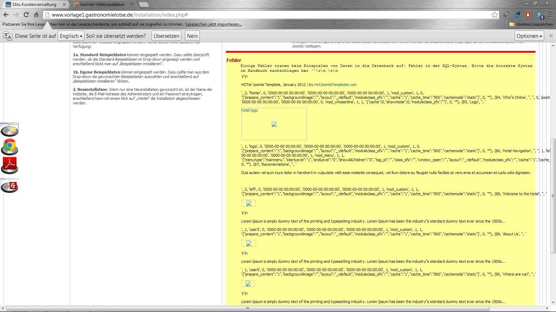The width and height of the screenshot is (556, 312).
Task: Close the Joomla!-Webinstallation tab
Action: (132, 5)
